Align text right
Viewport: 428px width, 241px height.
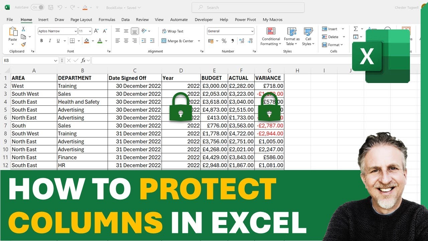click(x=134, y=41)
